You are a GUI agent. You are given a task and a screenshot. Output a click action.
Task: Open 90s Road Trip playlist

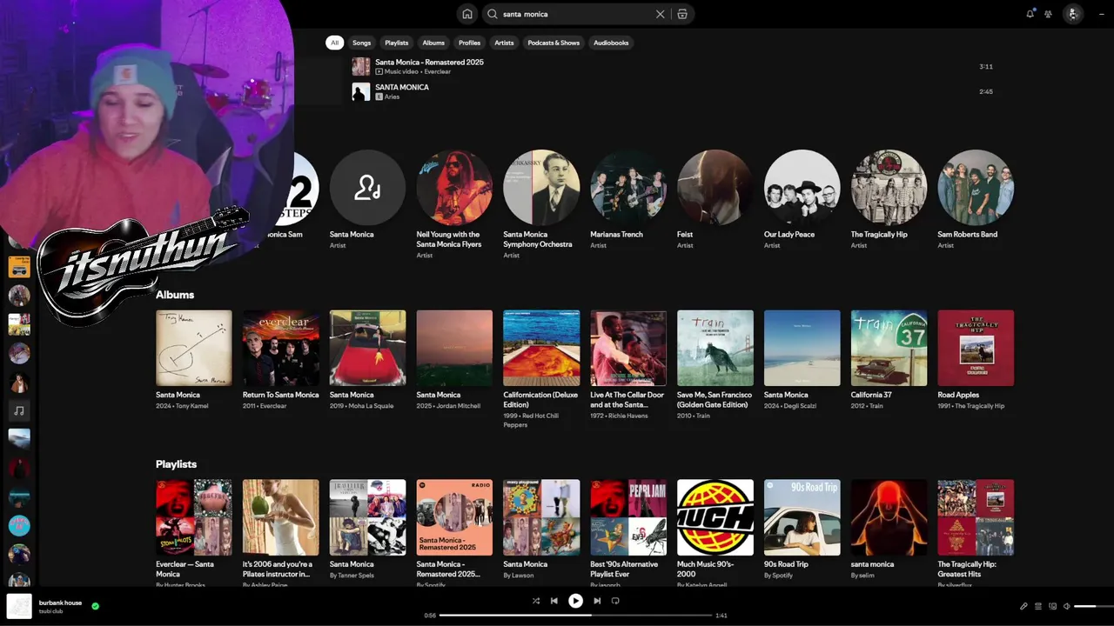tap(802, 517)
